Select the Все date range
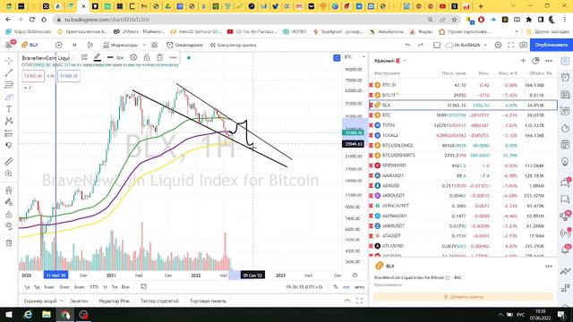 tap(125, 287)
